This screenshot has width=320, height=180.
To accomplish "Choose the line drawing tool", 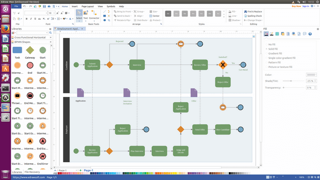I will click(x=104, y=12).
